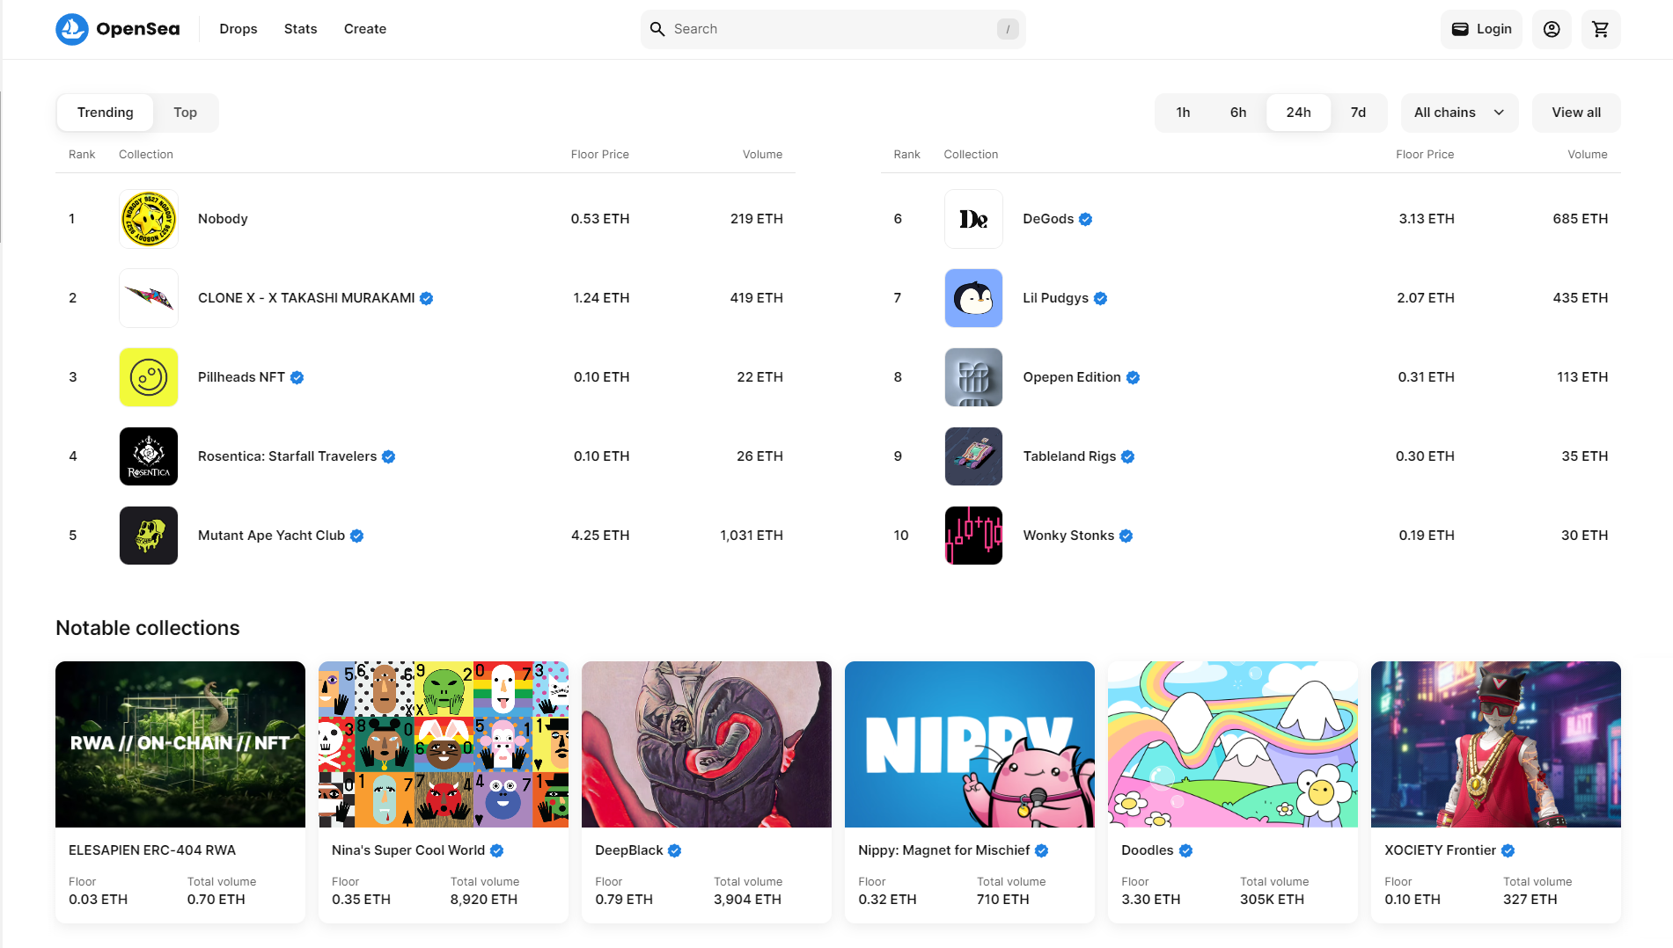Click the Rosentica collection avatar
Screen dimensions: 1673x948
point(149,456)
